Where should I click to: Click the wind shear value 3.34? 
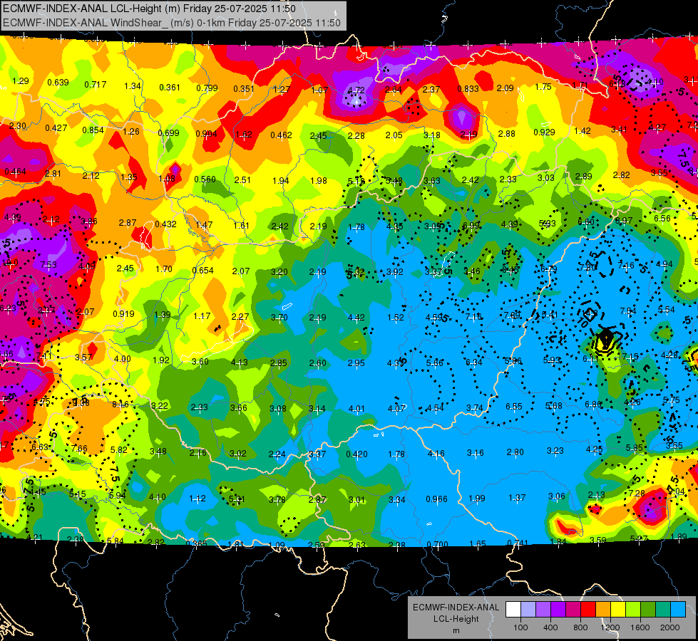point(396,500)
